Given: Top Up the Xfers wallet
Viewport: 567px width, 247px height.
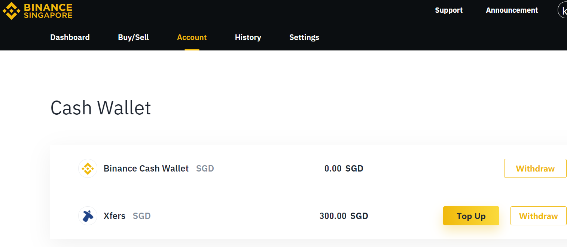Looking at the screenshot, I should click(x=471, y=216).
